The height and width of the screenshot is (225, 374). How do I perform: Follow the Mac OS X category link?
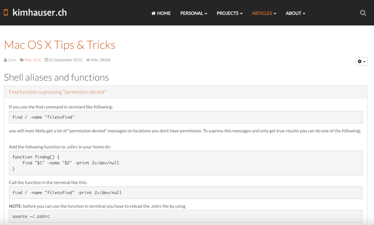pos(33,60)
